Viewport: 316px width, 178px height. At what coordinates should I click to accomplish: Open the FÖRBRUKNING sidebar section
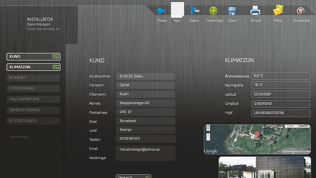pos(33,88)
